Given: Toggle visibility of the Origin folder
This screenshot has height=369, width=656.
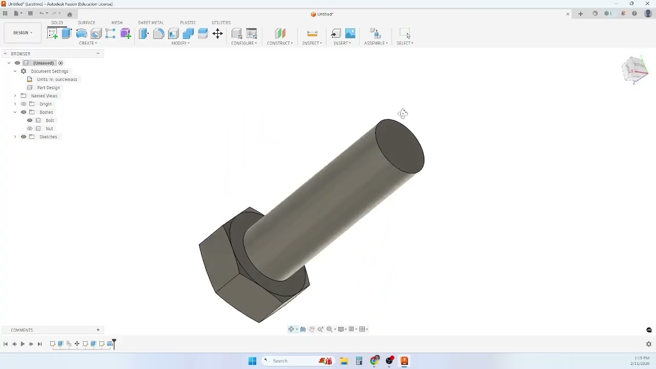Looking at the screenshot, I should coord(24,104).
